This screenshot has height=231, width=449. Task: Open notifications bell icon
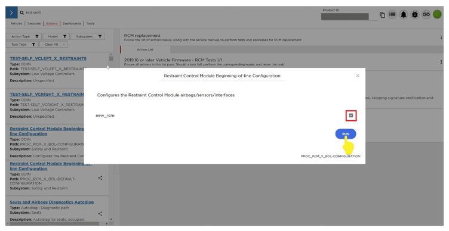tap(404, 14)
